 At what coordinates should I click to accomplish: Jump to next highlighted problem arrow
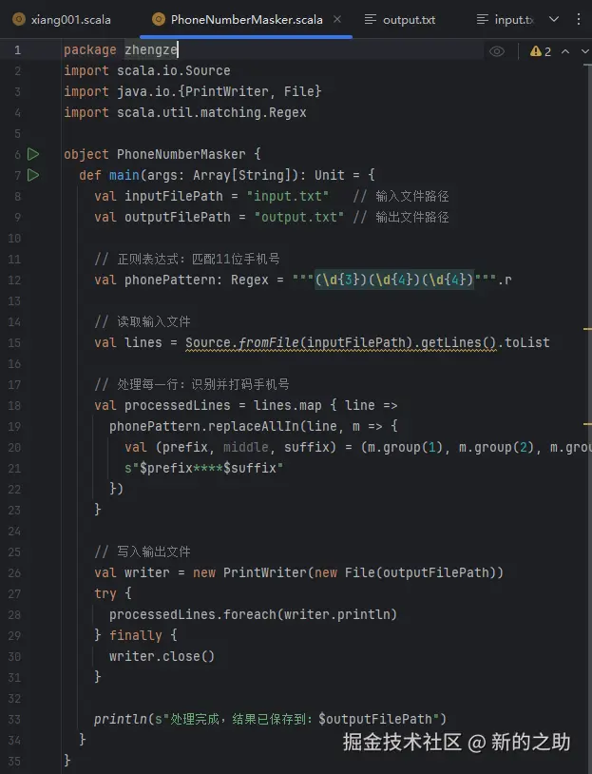point(585,51)
